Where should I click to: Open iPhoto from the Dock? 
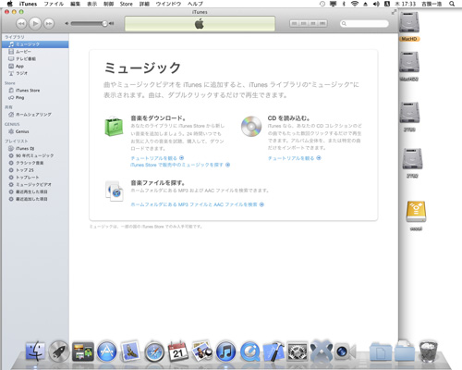pos(201,351)
